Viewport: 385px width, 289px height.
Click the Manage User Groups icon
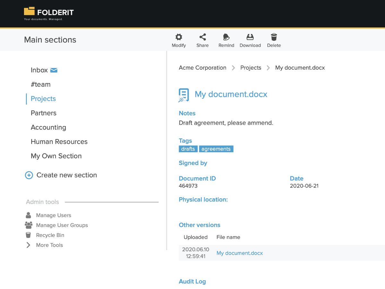29,225
